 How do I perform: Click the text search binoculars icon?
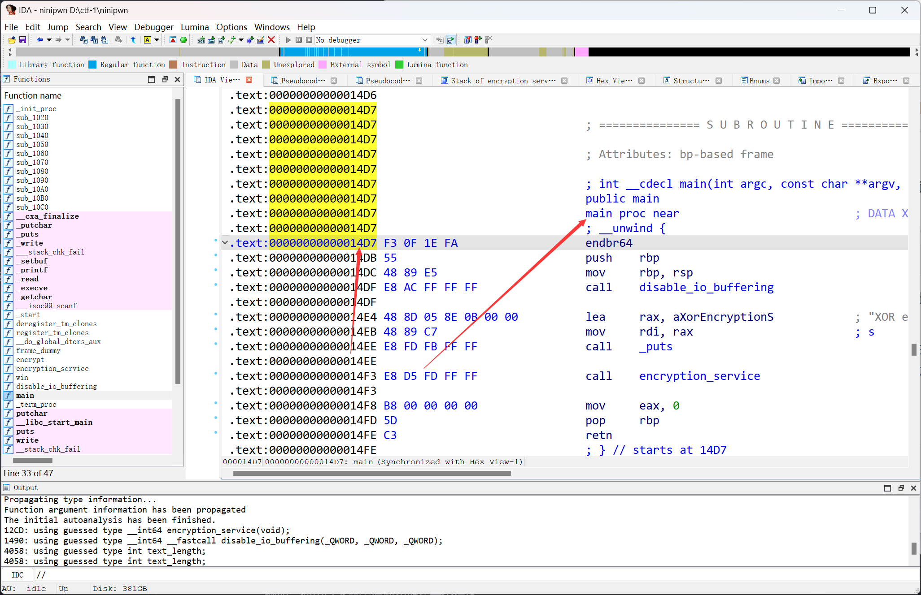[94, 40]
